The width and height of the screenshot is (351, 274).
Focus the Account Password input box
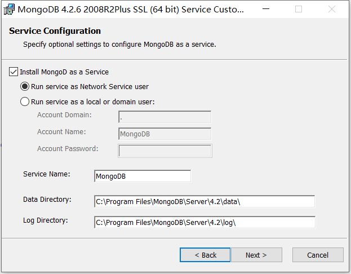pos(165,151)
